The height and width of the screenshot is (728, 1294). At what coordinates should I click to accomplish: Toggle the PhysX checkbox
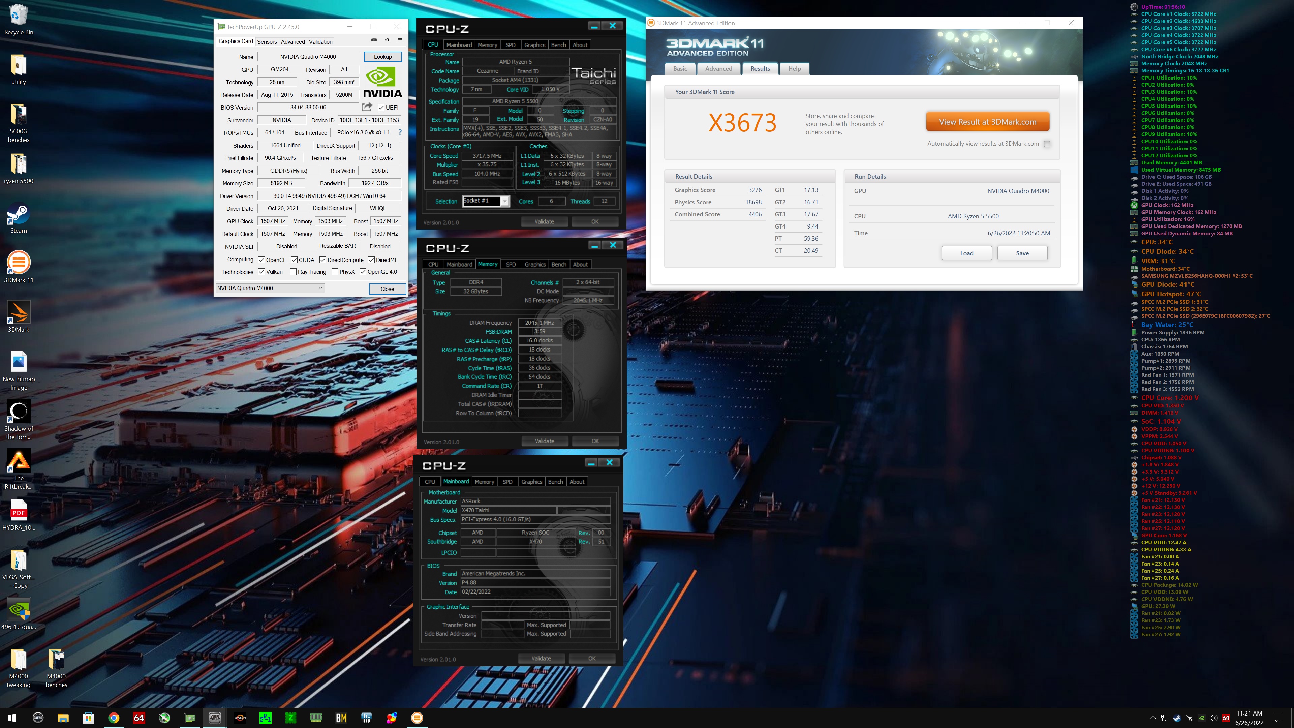click(335, 272)
